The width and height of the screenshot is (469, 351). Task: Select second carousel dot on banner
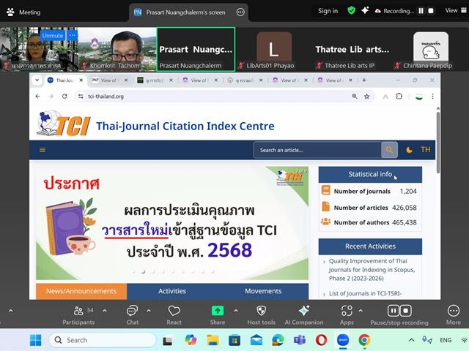pyautogui.click(x=143, y=271)
